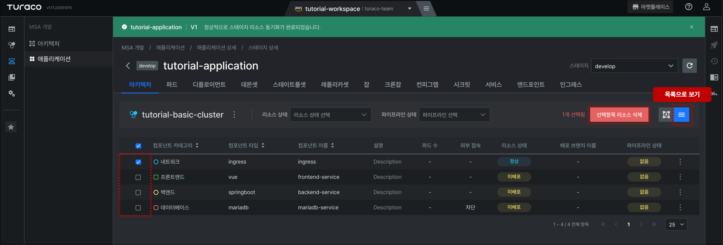
Task: Check the frontend-service row checkbox
Action: coord(138,177)
